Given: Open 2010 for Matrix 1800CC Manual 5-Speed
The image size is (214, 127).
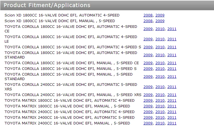Looking at the screenshot, I should [160, 106].
